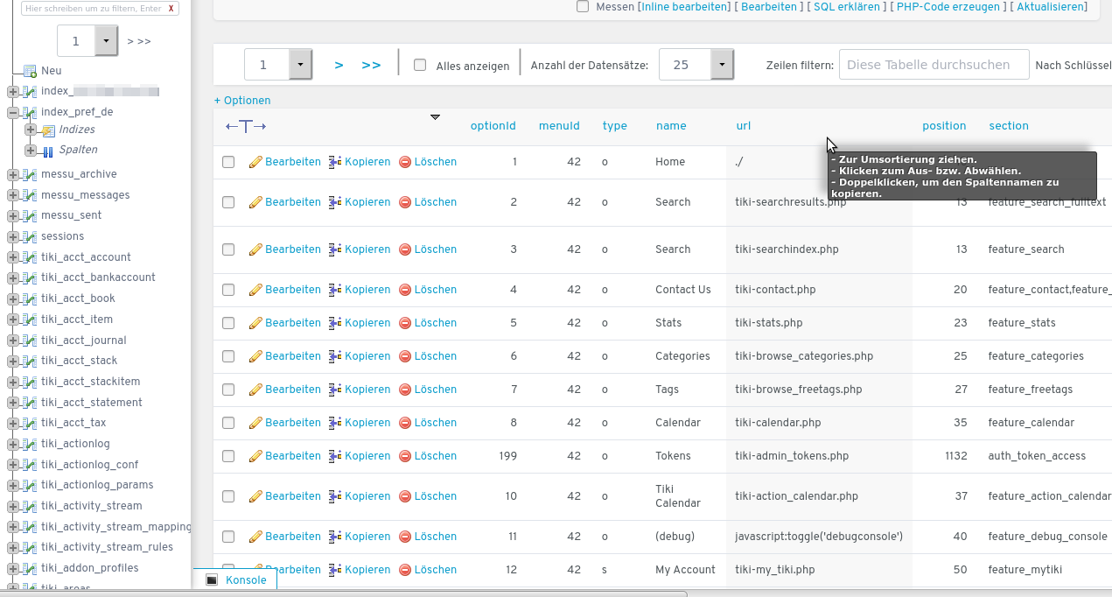Screen dimensions: 1112x597
Task: Click the PHP-Code erzeugen link
Action: 948,6
